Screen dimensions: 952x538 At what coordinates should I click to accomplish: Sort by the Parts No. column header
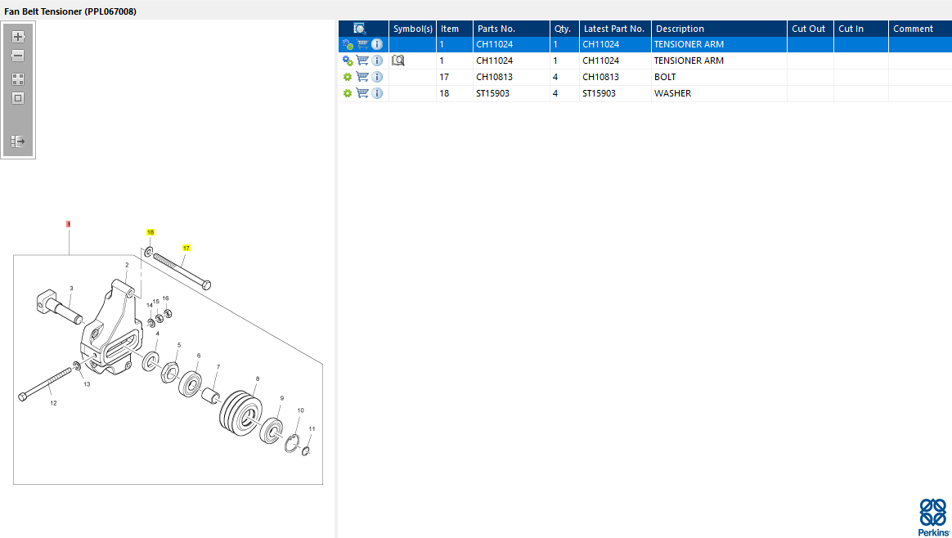[511, 29]
